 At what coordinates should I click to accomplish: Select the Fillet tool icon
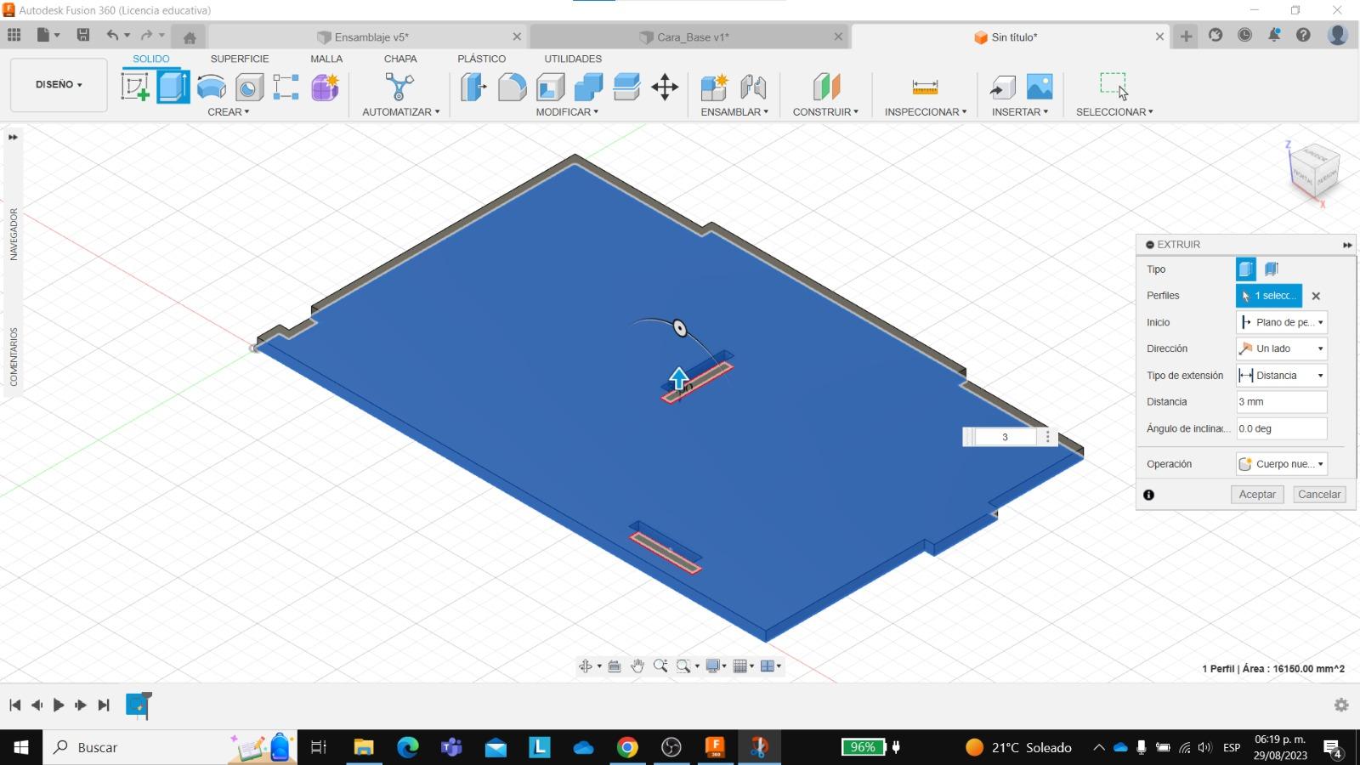coord(512,87)
